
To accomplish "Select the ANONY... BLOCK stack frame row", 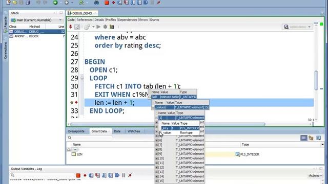I will click(36, 36).
